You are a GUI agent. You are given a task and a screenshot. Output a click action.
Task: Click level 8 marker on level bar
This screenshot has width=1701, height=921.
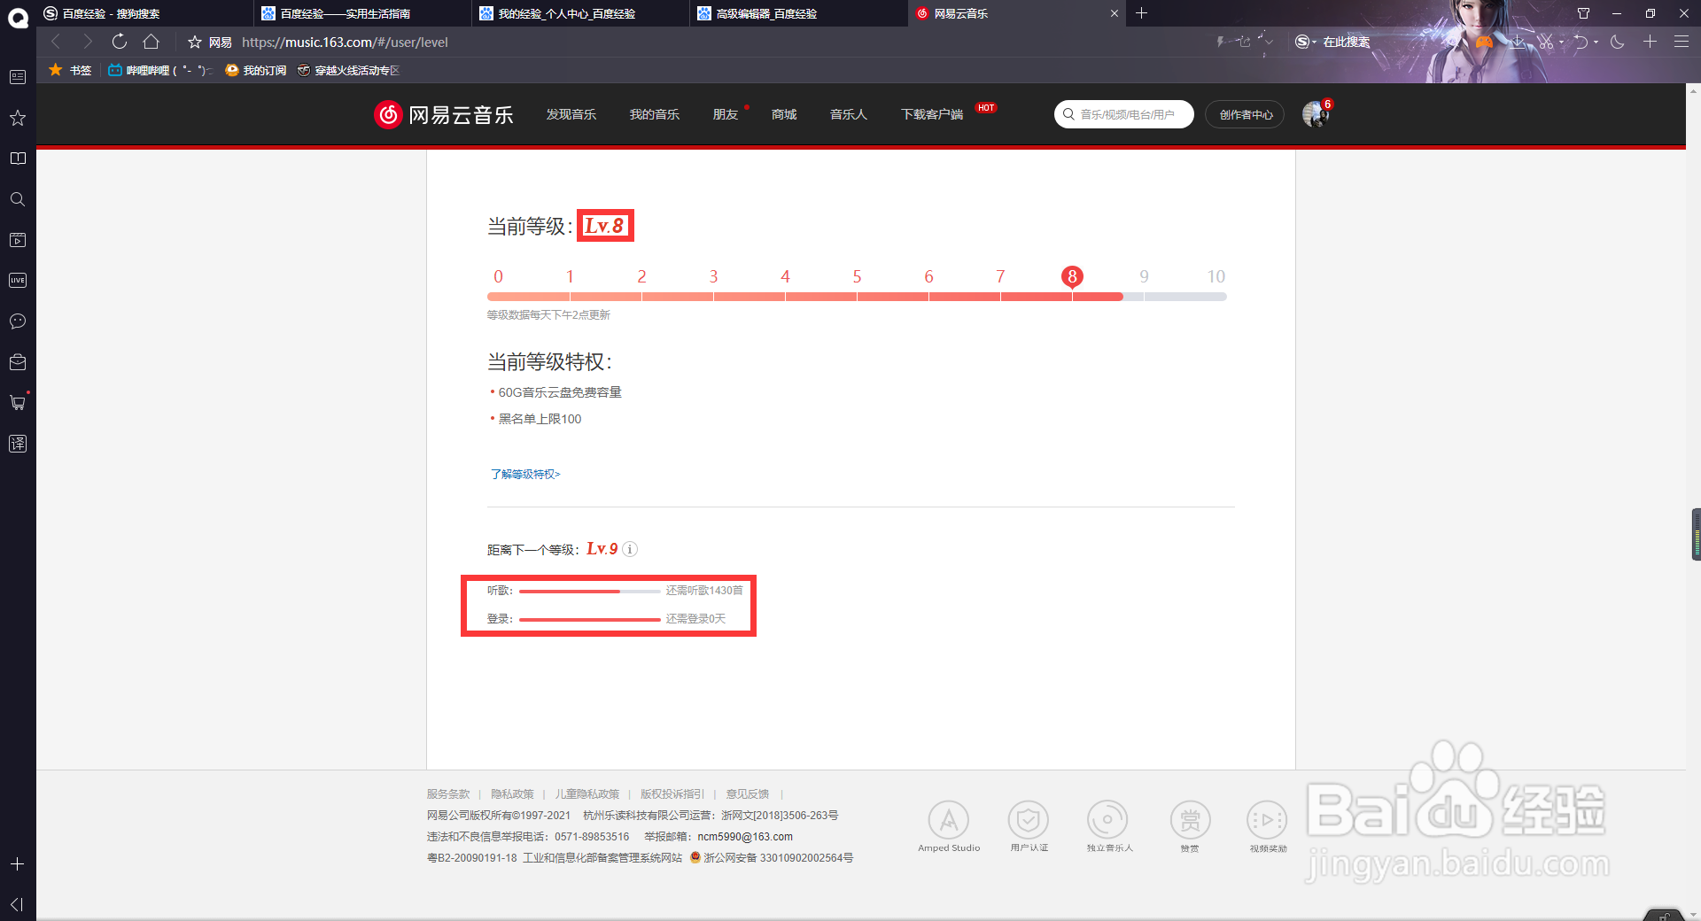pos(1072,276)
